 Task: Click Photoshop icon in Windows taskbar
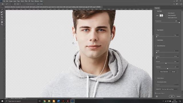pyautogui.click(x=72, y=101)
